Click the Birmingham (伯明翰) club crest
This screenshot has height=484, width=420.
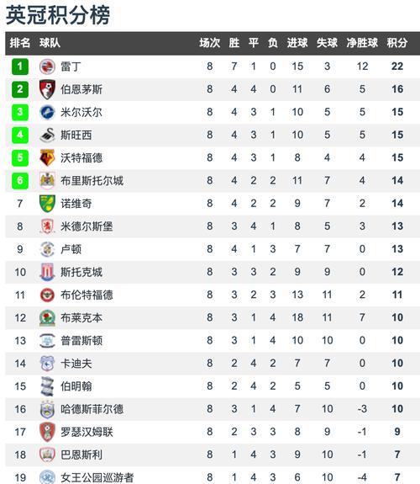point(47,386)
